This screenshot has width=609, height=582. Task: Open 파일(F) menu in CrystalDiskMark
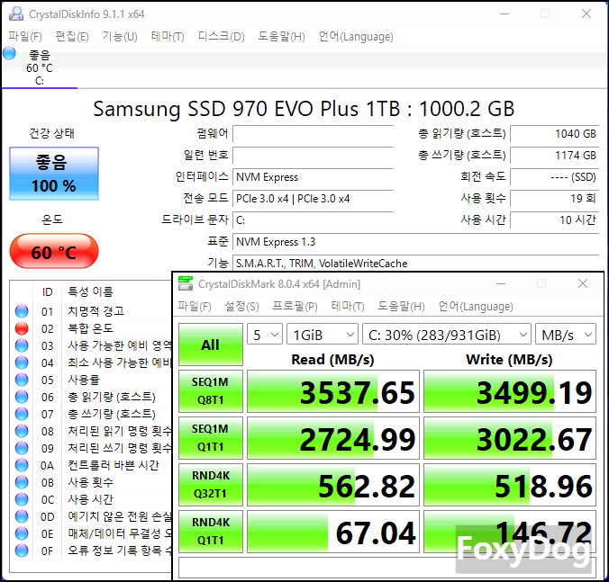(x=195, y=307)
